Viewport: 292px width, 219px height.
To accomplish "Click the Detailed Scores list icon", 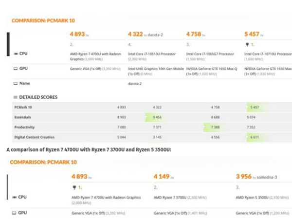I will 16,97.
